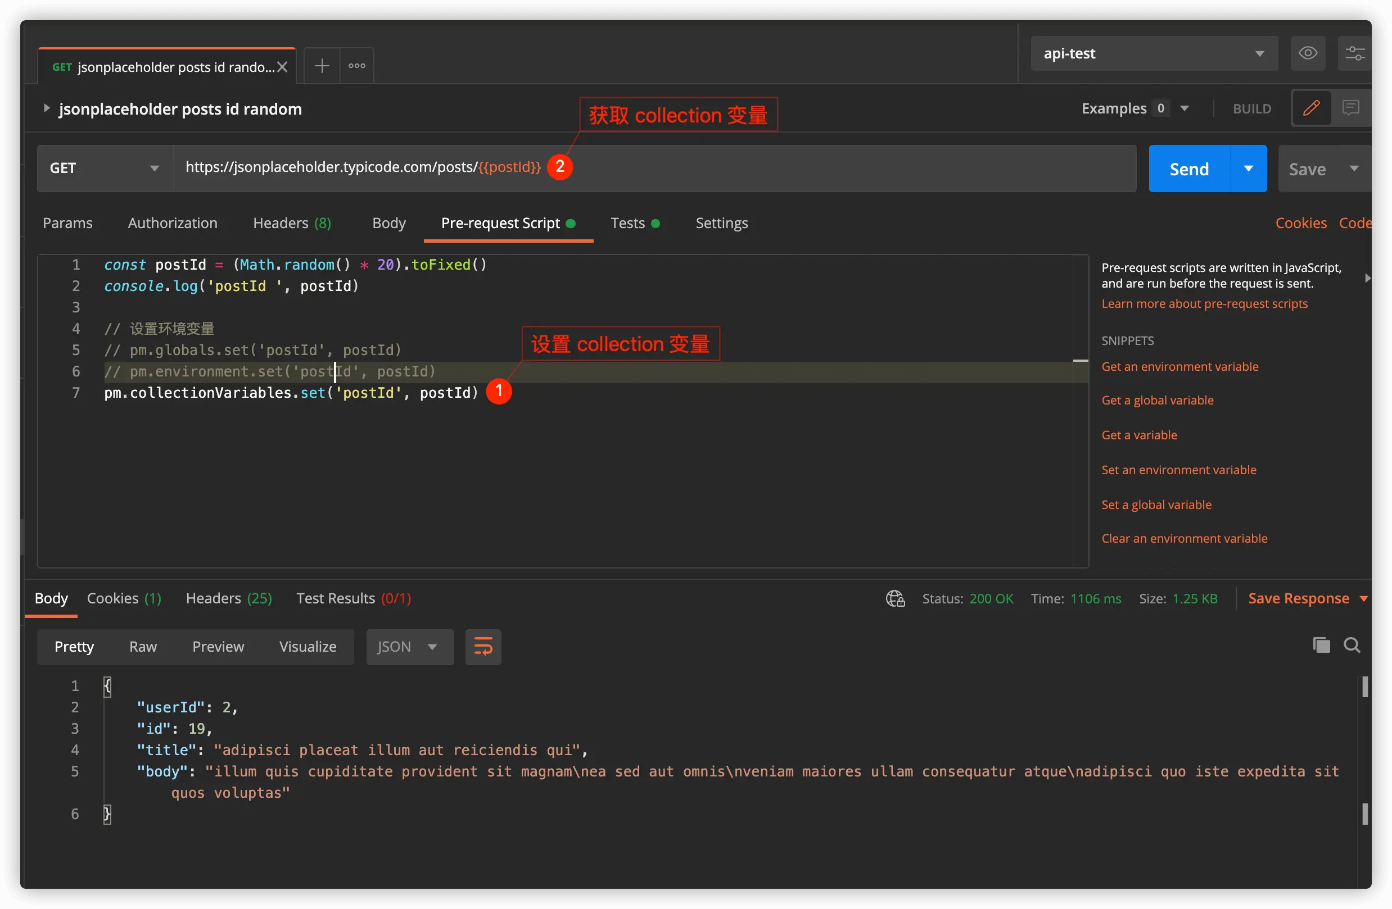Open response Cookies (1) tab

(x=124, y=598)
